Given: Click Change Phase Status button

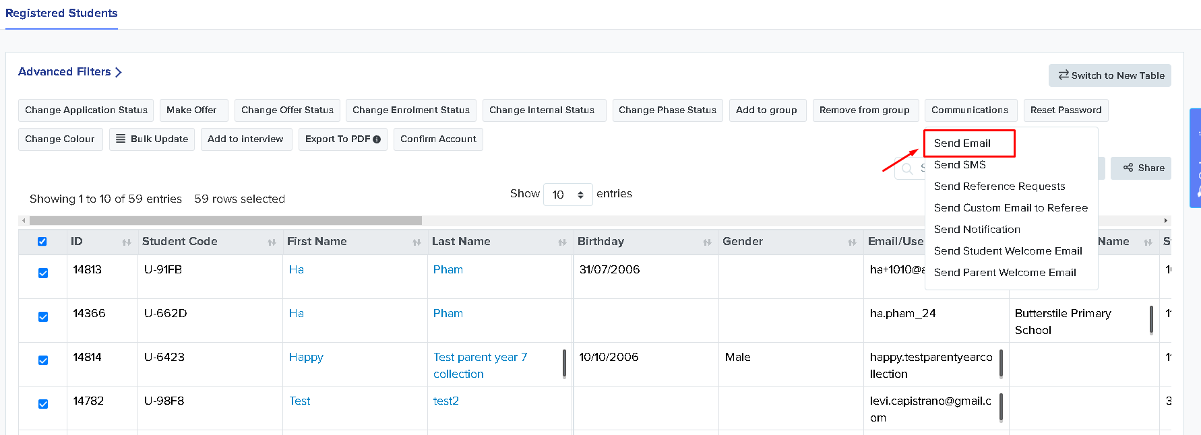Looking at the screenshot, I should [667, 110].
